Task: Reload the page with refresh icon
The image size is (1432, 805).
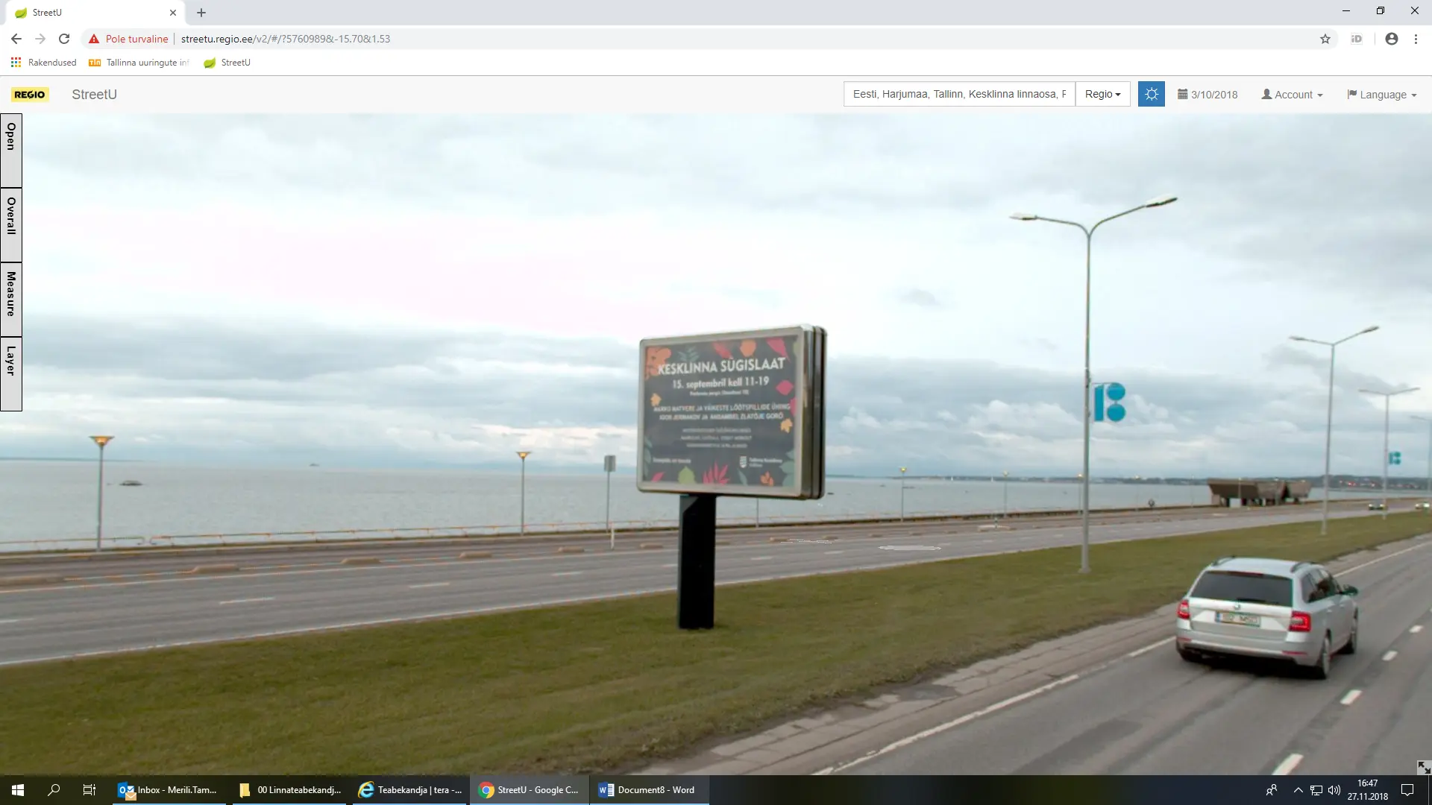Action: click(64, 39)
